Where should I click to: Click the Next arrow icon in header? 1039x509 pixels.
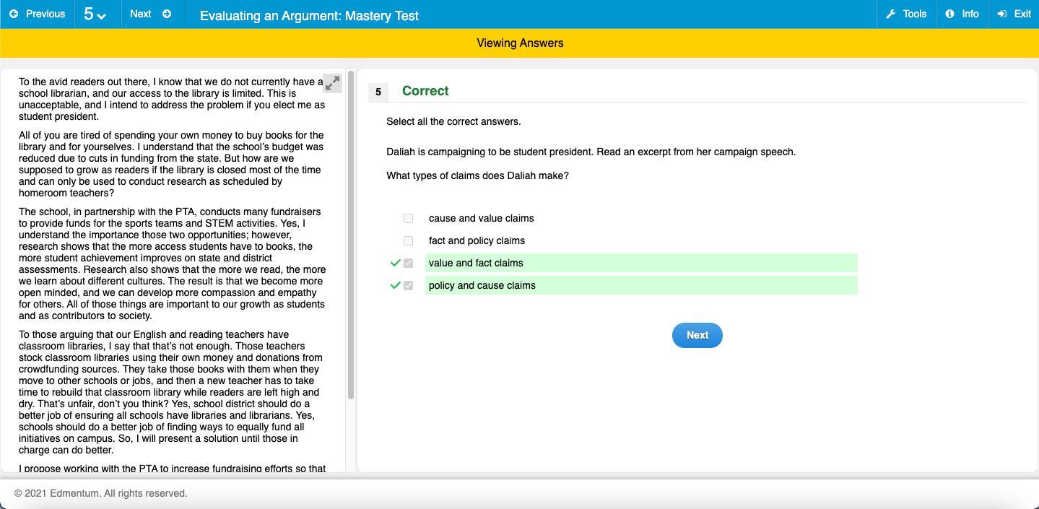click(x=167, y=14)
